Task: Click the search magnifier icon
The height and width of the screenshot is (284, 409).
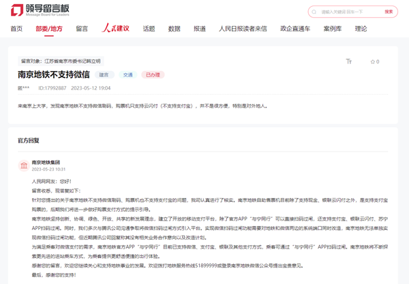Action: point(314,12)
